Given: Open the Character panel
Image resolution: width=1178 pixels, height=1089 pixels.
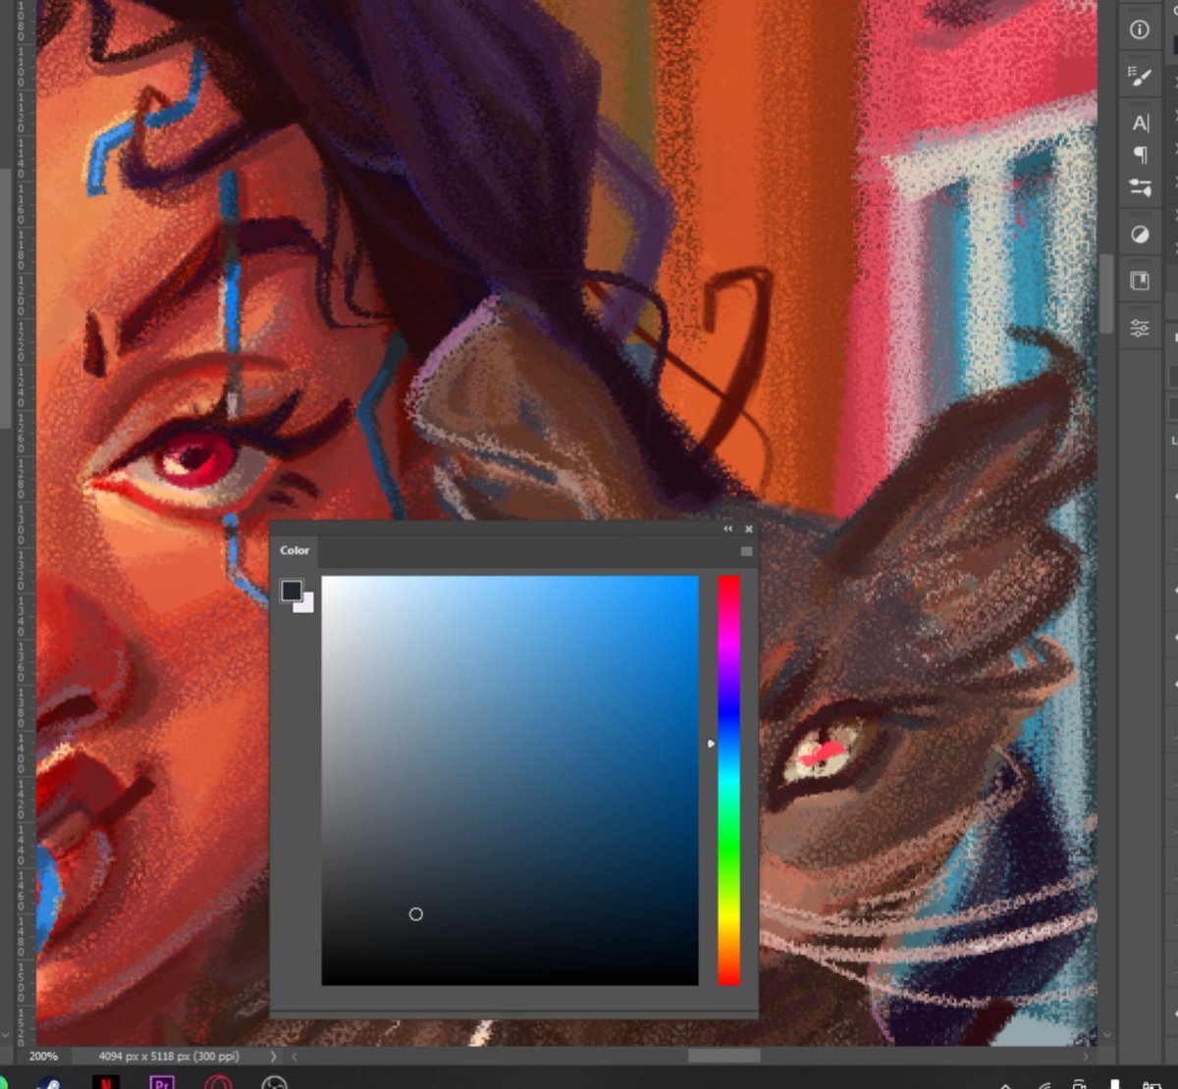Looking at the screenshot, I should pyautogui.click(x=1140, y=123).
